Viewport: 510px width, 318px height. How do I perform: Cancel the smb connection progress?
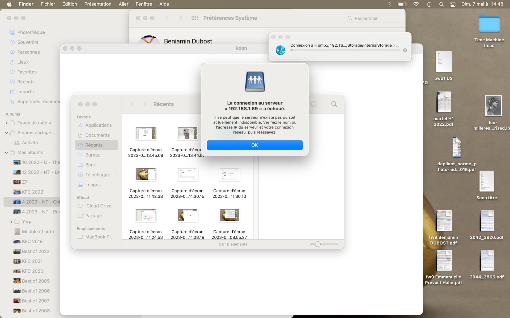point(405,50)
